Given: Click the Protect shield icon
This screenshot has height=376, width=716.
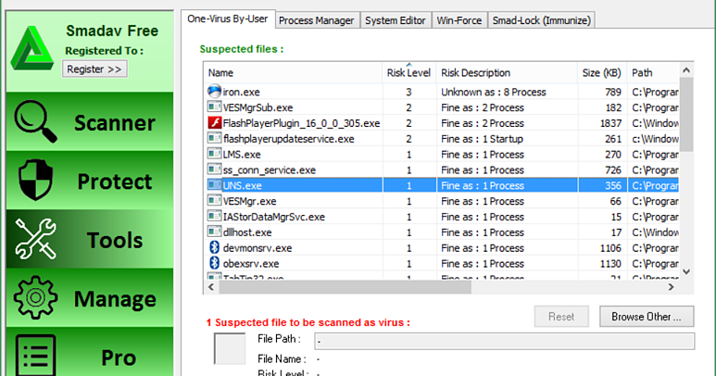Looking at the screenshot, I should [35, 180].
